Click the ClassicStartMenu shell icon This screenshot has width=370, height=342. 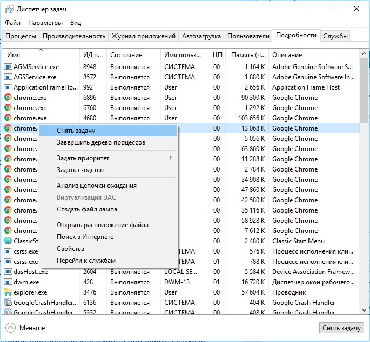click(x=8, y=241)
